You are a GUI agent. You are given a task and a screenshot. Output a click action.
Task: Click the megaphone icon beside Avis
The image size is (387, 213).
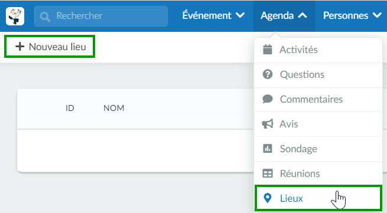pos(268,124)
